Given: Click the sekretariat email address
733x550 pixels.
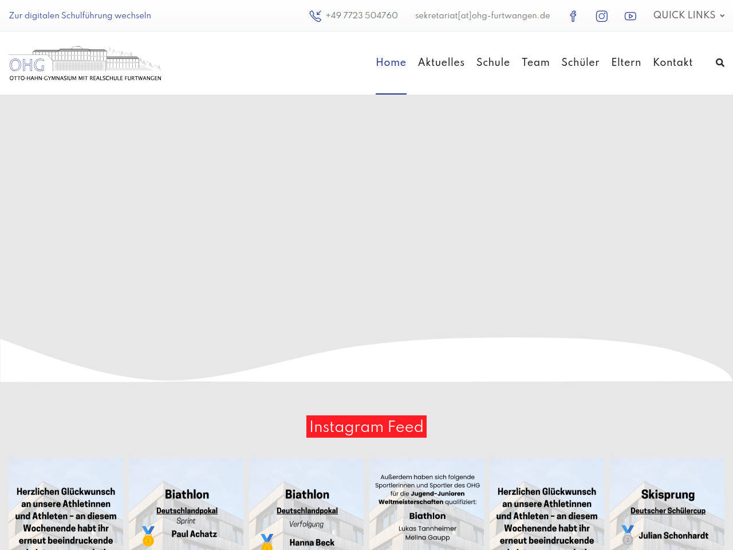Looking at the screenshot, I should 482,15.
